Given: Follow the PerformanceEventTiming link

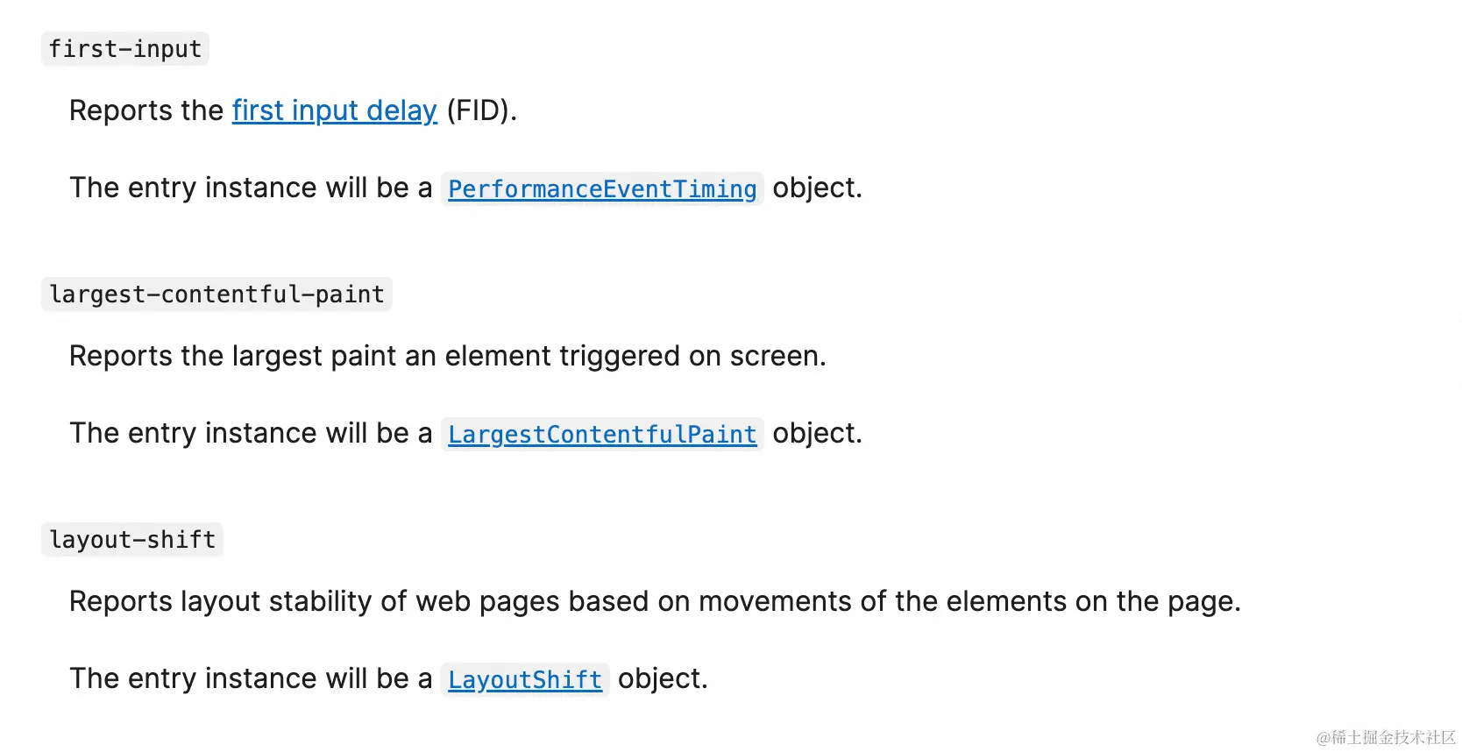Looking at the screenshot, I should pos(602,189).
